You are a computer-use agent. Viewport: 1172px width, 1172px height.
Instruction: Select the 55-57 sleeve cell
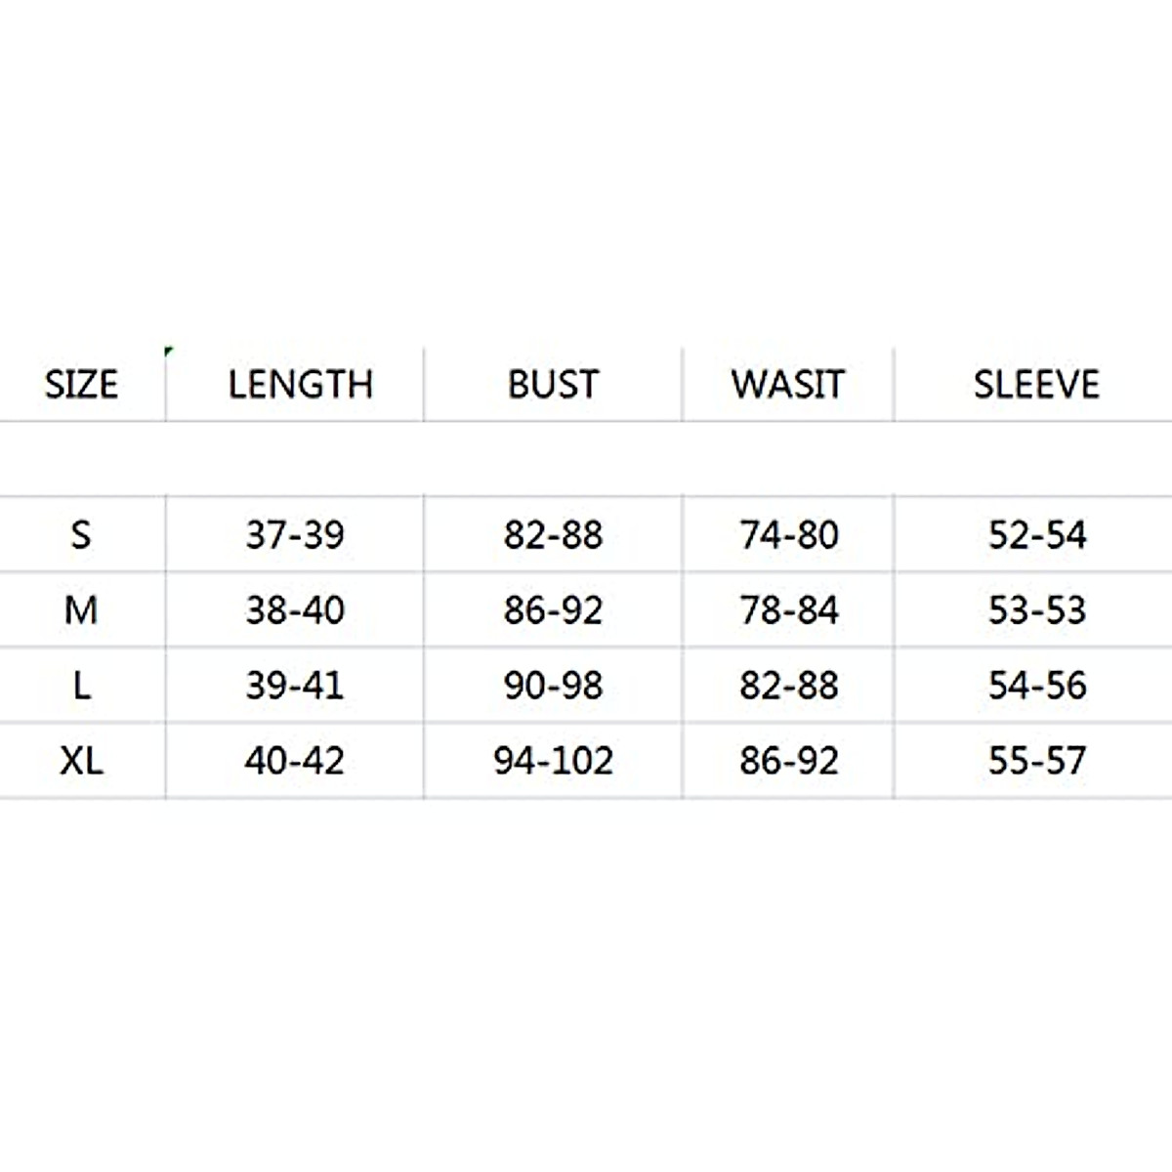(1036, 760)
